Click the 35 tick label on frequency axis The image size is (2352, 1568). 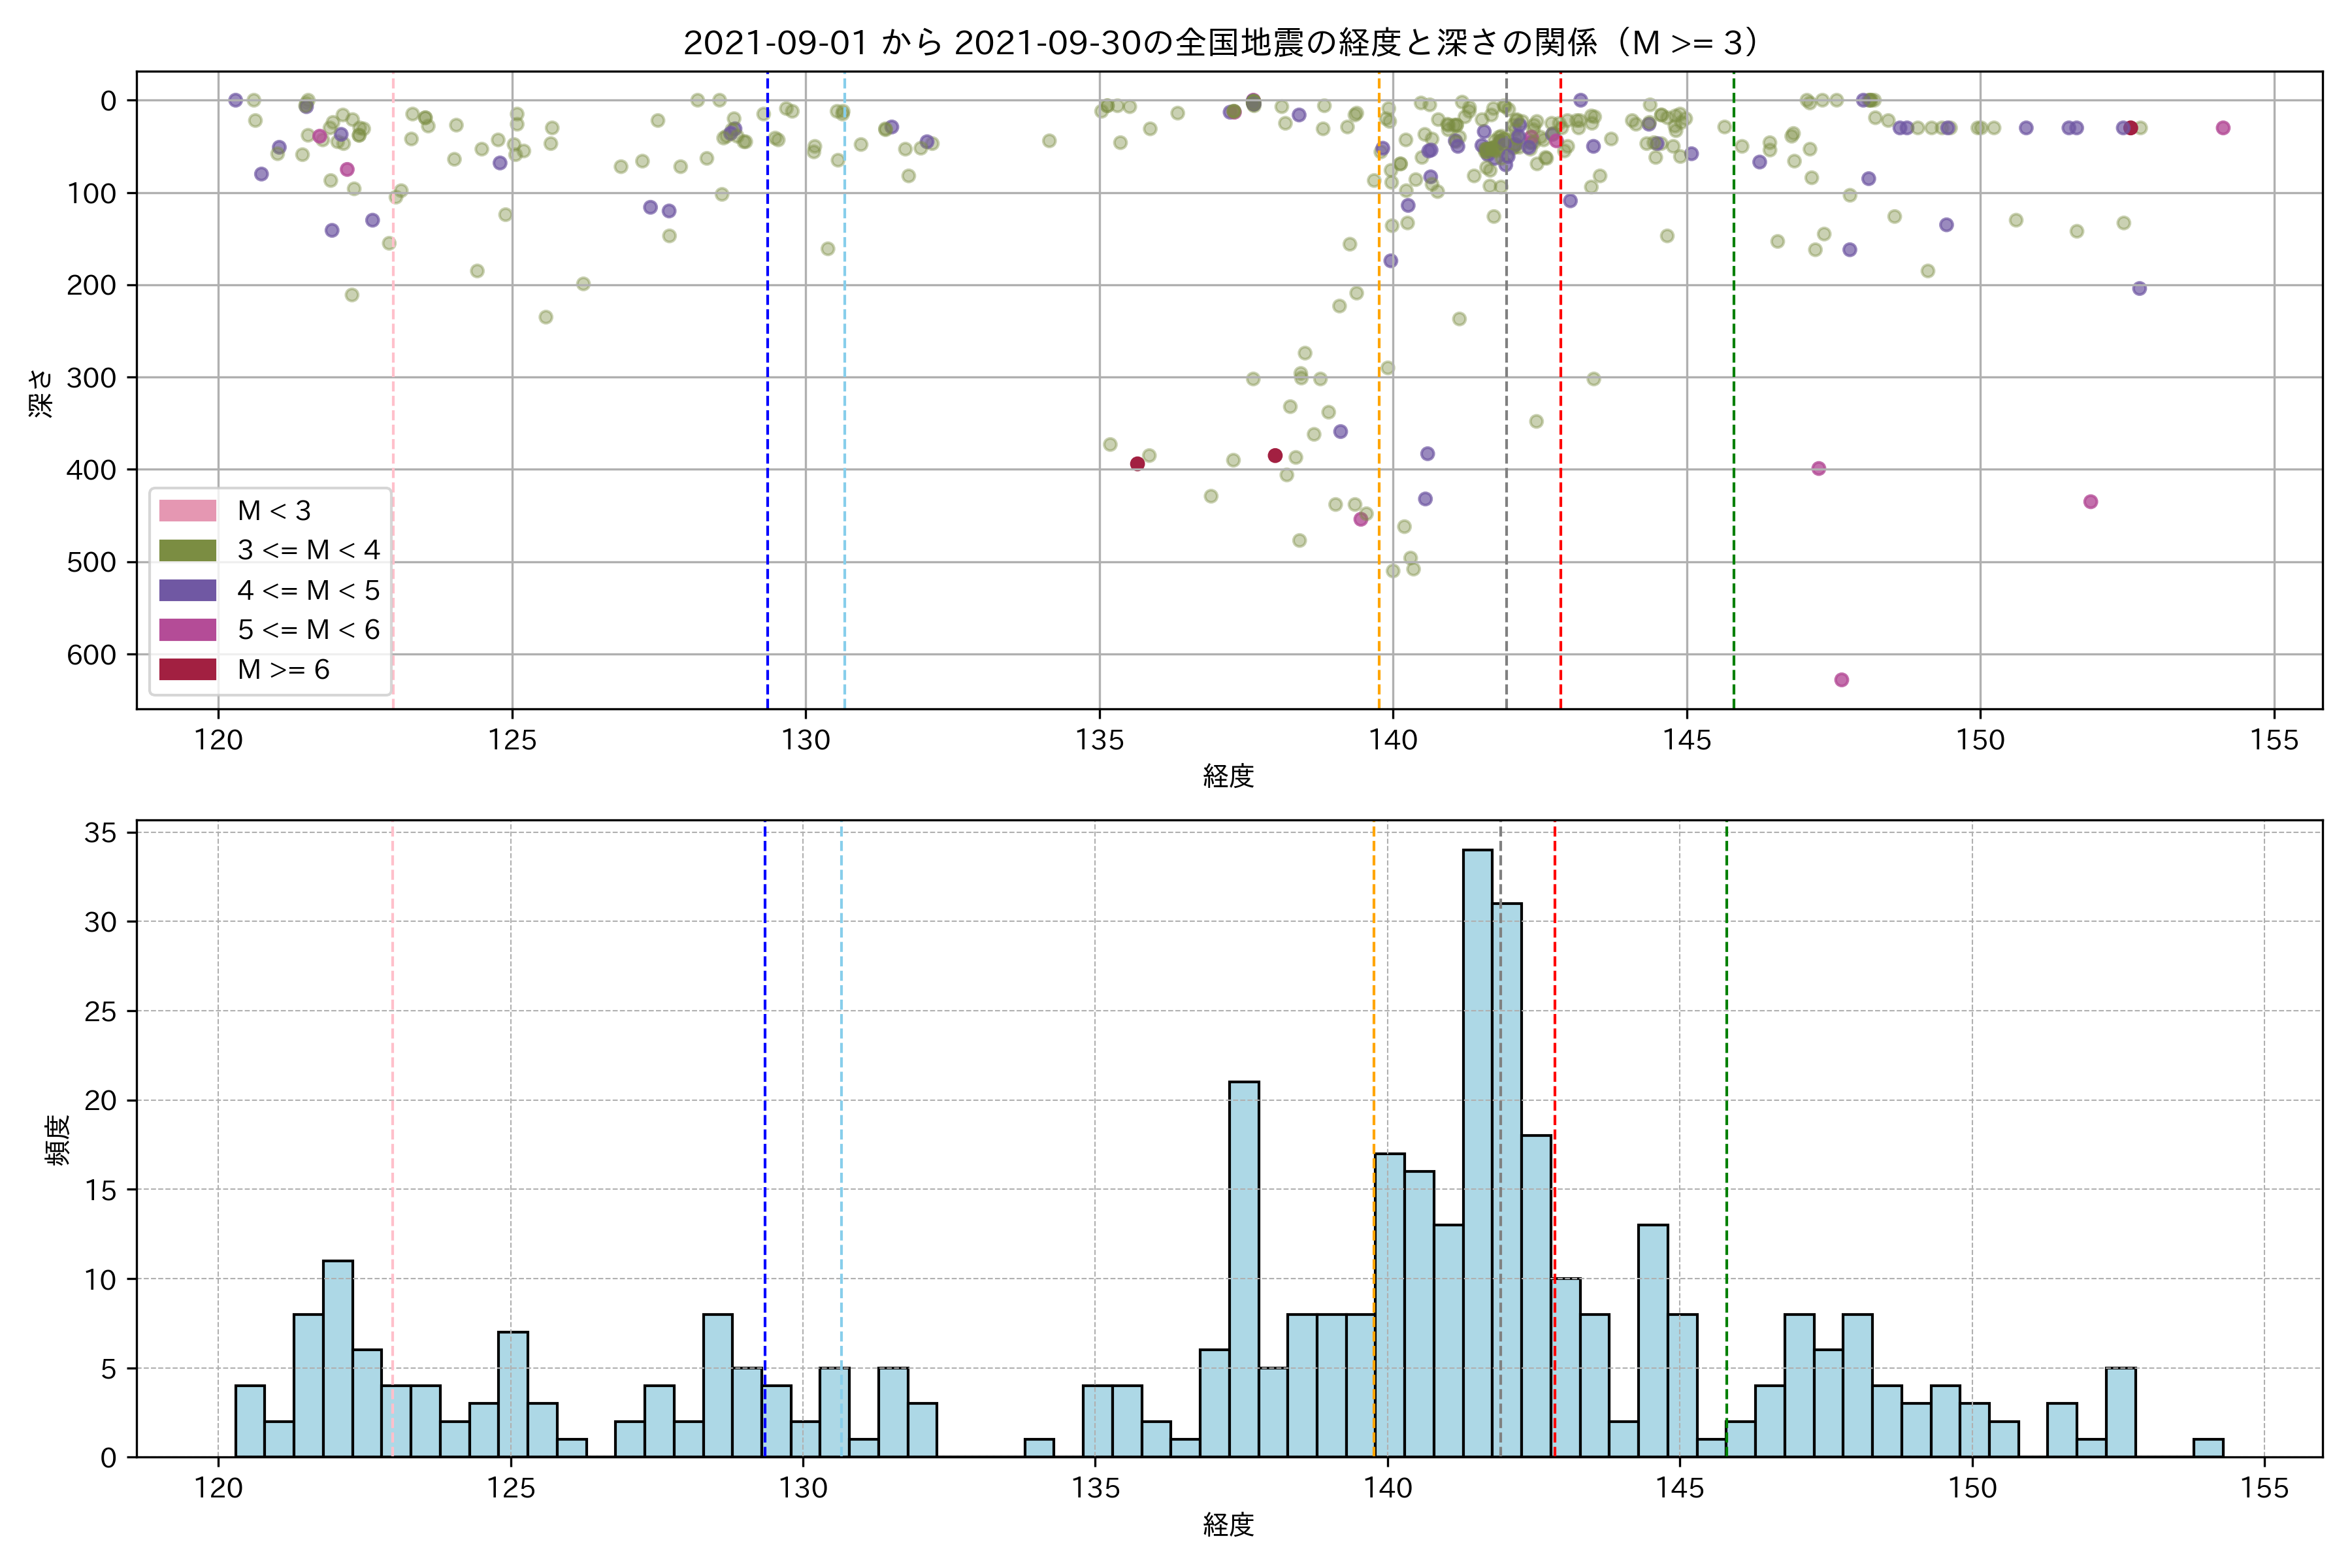click(x=100, y=833)
